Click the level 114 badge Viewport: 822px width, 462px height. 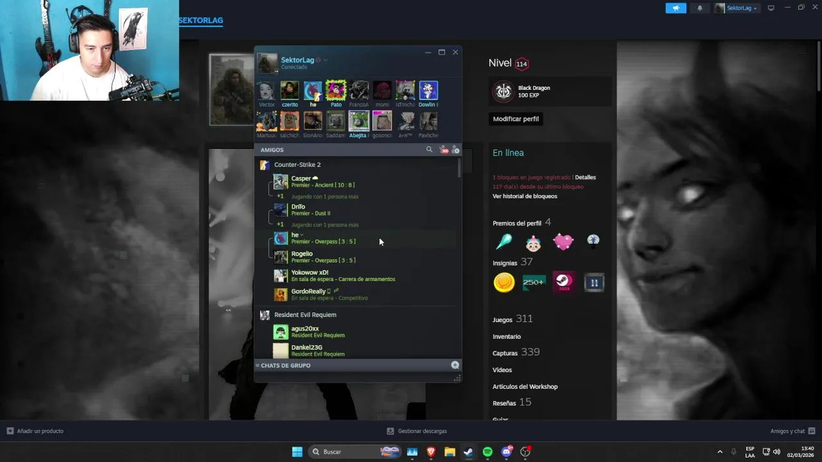(521, 64)
